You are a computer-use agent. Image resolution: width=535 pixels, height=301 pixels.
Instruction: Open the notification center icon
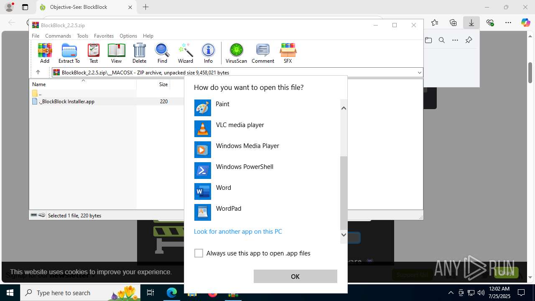(x=522, y=293)
